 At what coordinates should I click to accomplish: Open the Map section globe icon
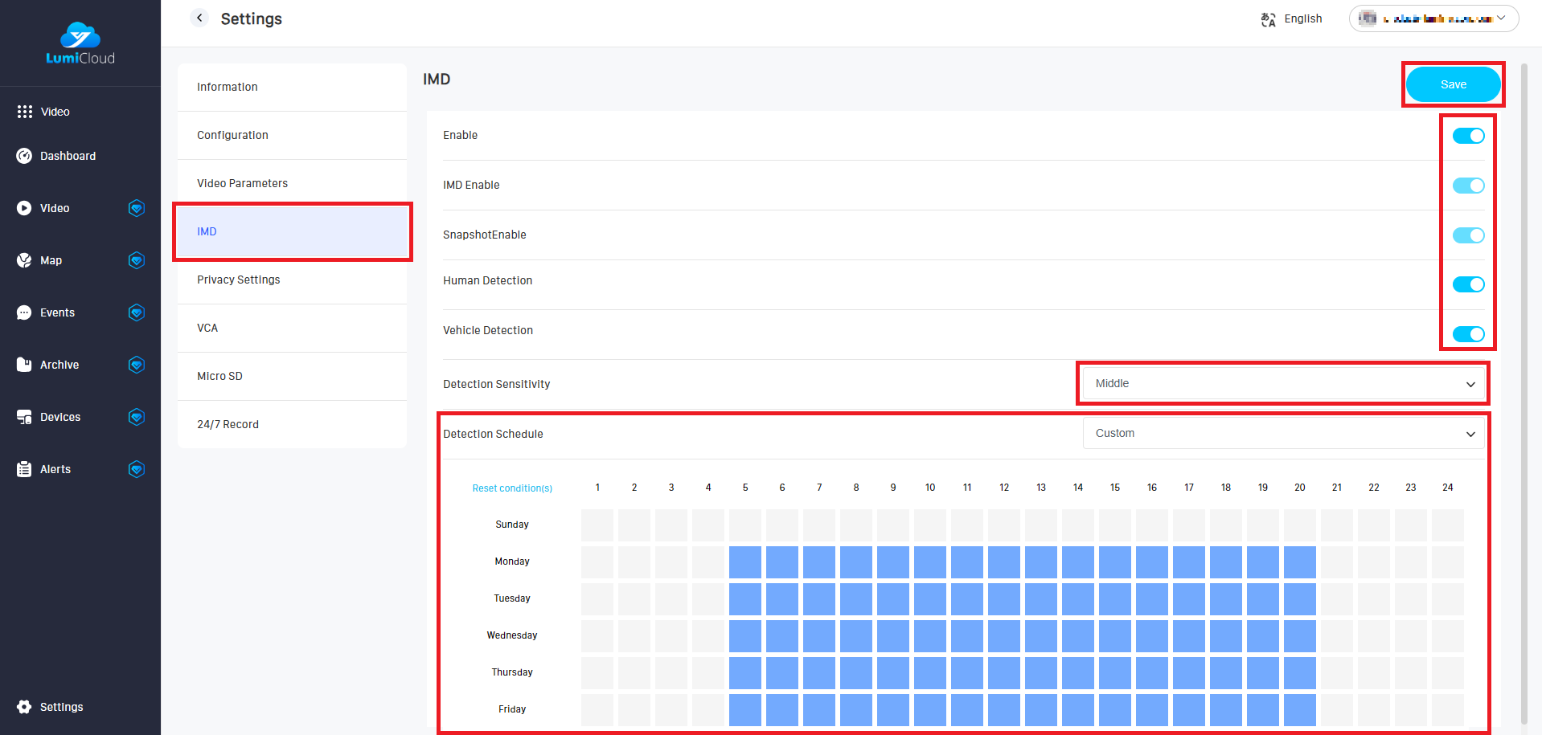[x=24, y=260]
